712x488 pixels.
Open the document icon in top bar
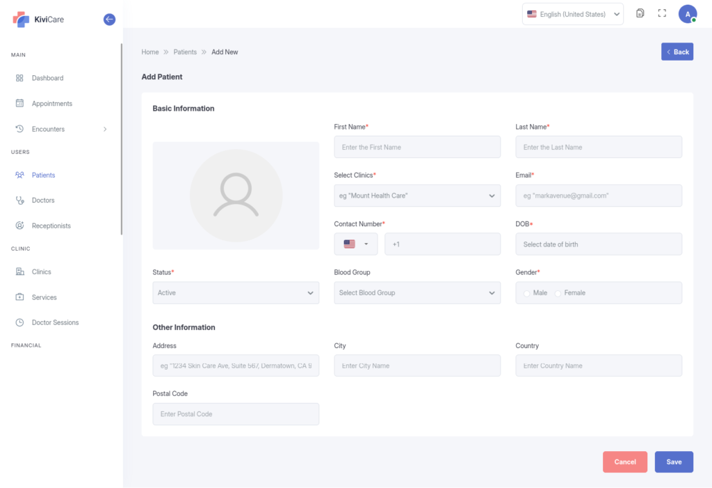click(x=640, y=13)
